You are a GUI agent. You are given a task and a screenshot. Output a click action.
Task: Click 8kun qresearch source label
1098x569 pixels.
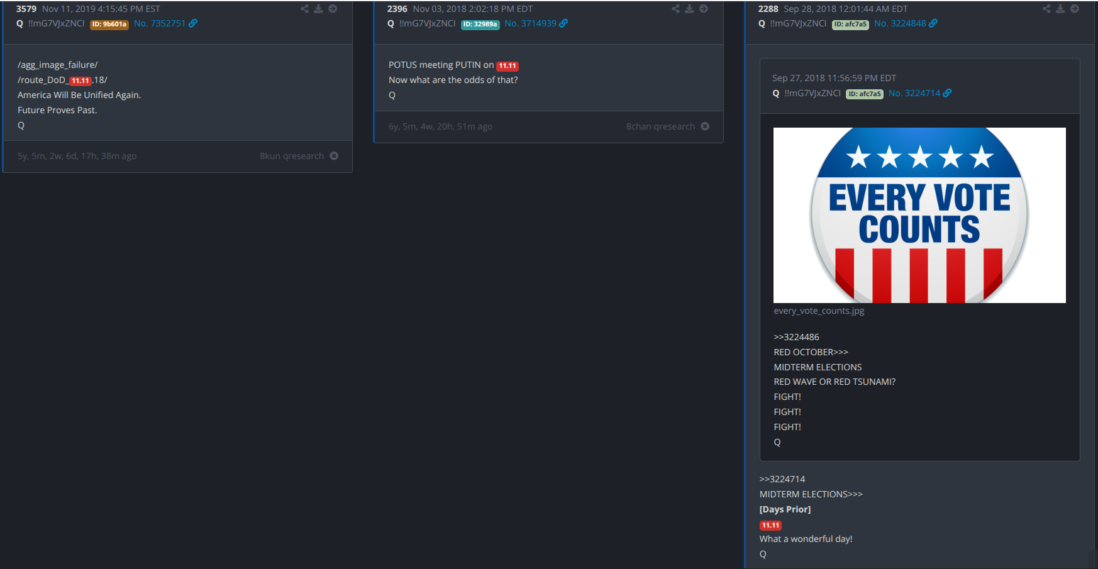coord(292,156)
